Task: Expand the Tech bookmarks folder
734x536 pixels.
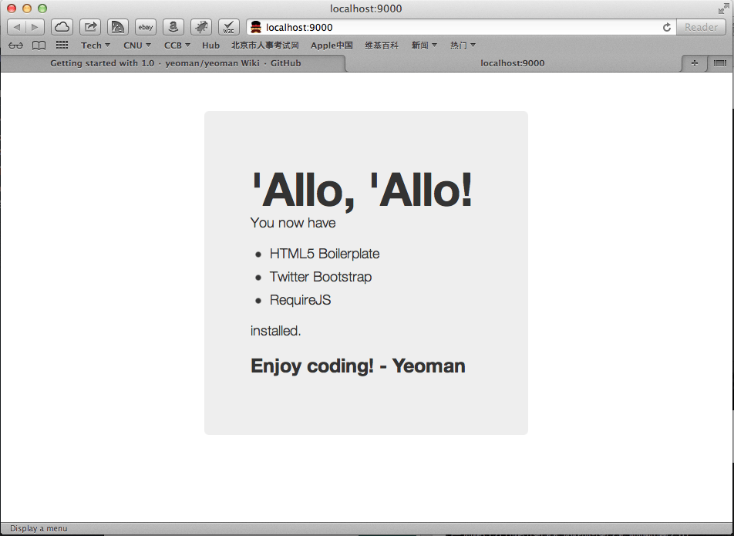Action: 95,46
